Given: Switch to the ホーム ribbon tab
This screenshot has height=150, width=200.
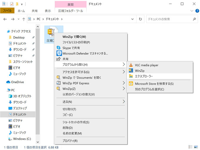Looking at the screenshot, I should (21, 11).
